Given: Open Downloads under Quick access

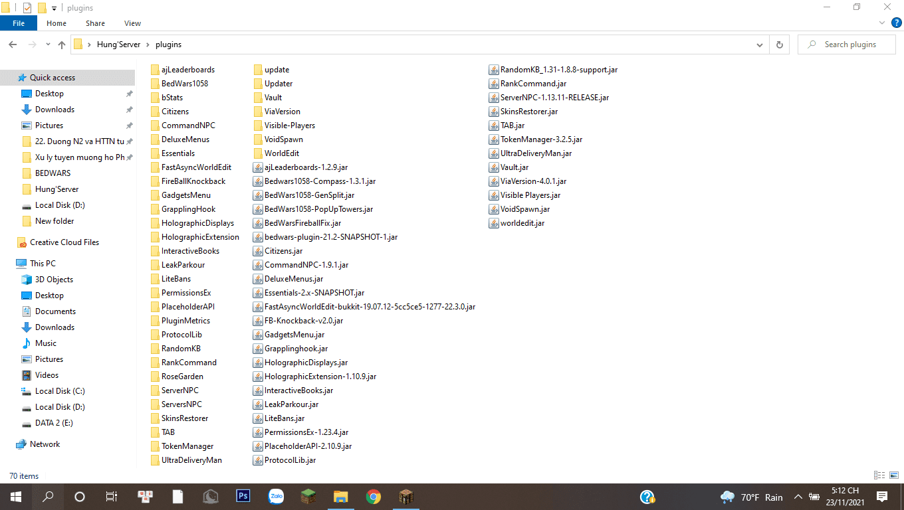Looking at the screenshot, I should 55,110.
